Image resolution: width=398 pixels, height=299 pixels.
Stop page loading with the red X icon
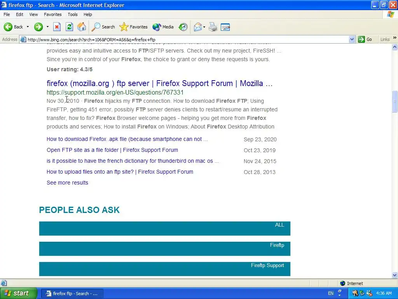tap(57, 27)
